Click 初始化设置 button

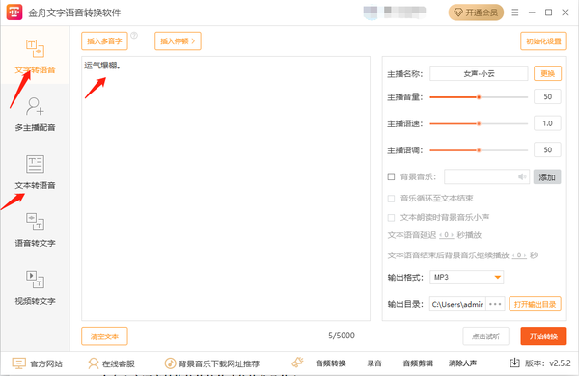tap(543, 40)
